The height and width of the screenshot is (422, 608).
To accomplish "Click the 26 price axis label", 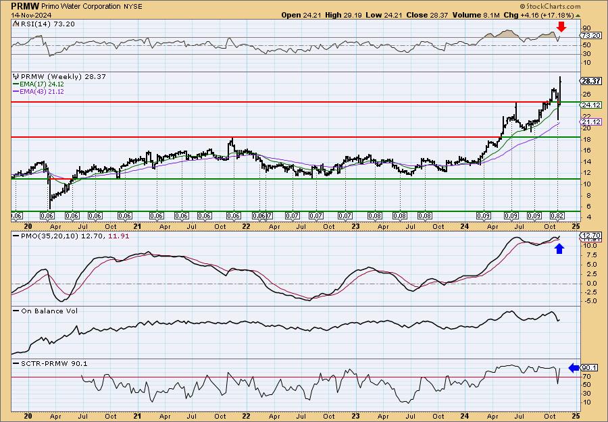I will (x=586, y=94).
